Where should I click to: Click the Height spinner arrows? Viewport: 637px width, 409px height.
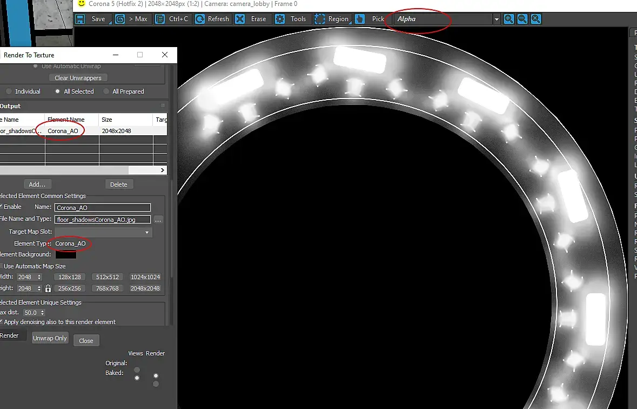[x=39, y=288]
